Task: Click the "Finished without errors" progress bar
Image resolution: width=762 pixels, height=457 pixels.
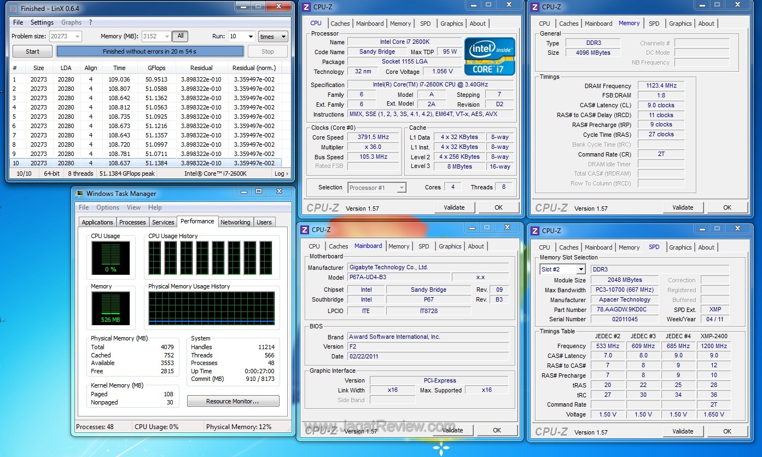Action: (150, 51)
